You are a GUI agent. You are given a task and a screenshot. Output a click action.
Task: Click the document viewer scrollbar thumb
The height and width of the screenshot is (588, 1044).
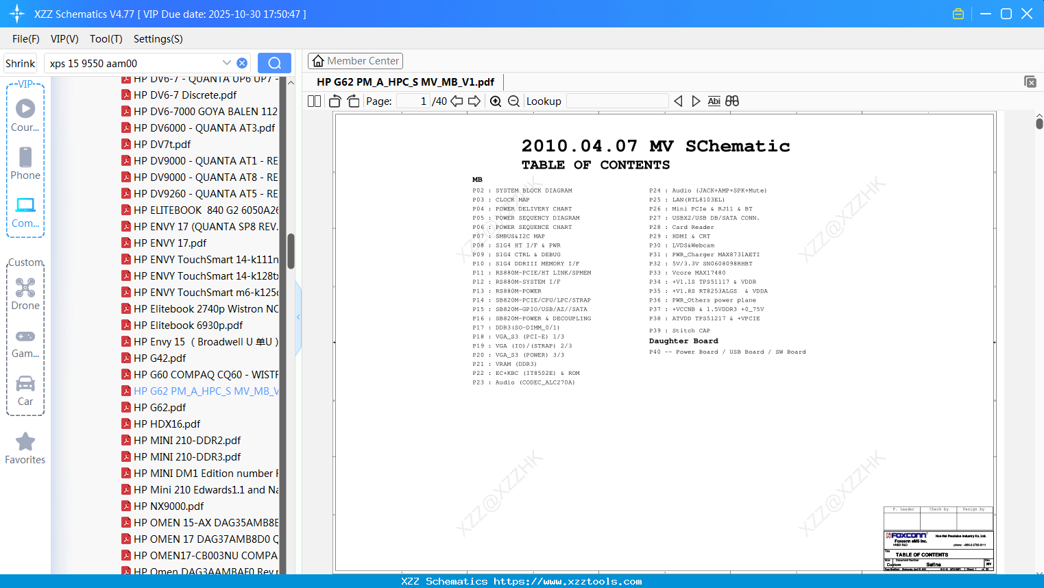[x=1039, y=123]
